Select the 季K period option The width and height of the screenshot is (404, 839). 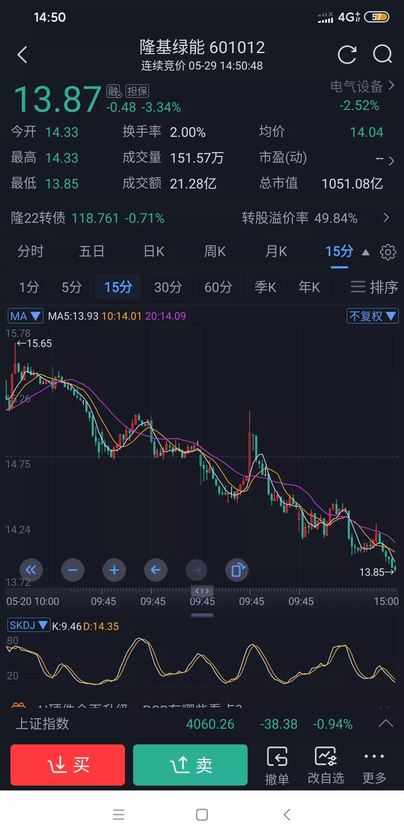click(265, 287)
